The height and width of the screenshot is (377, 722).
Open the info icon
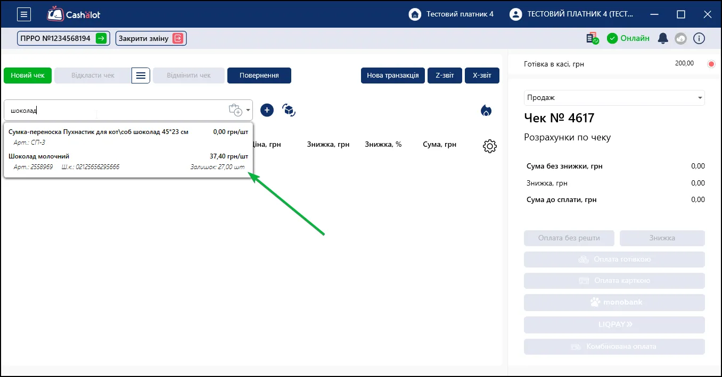(x=699, y=38)
